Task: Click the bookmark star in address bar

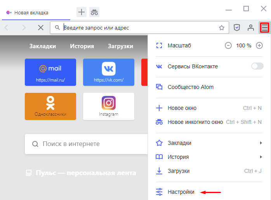Action: [222, 28]
